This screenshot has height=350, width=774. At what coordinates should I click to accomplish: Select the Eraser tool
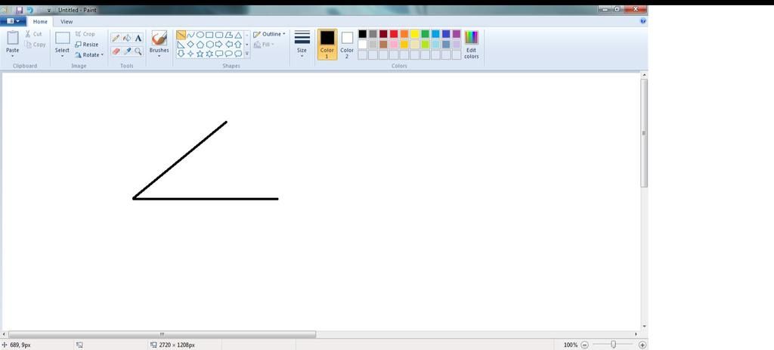[x=116, y=51]
